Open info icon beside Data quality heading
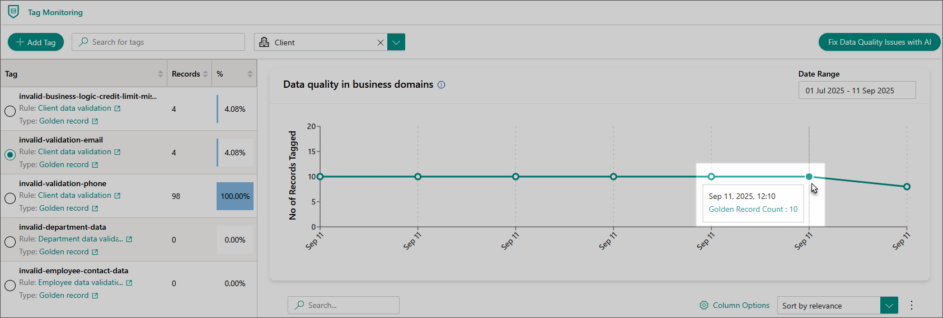Image resolution: width=943 pixels, height=318 pixels. pyautogui.click(x=441, y=85)
